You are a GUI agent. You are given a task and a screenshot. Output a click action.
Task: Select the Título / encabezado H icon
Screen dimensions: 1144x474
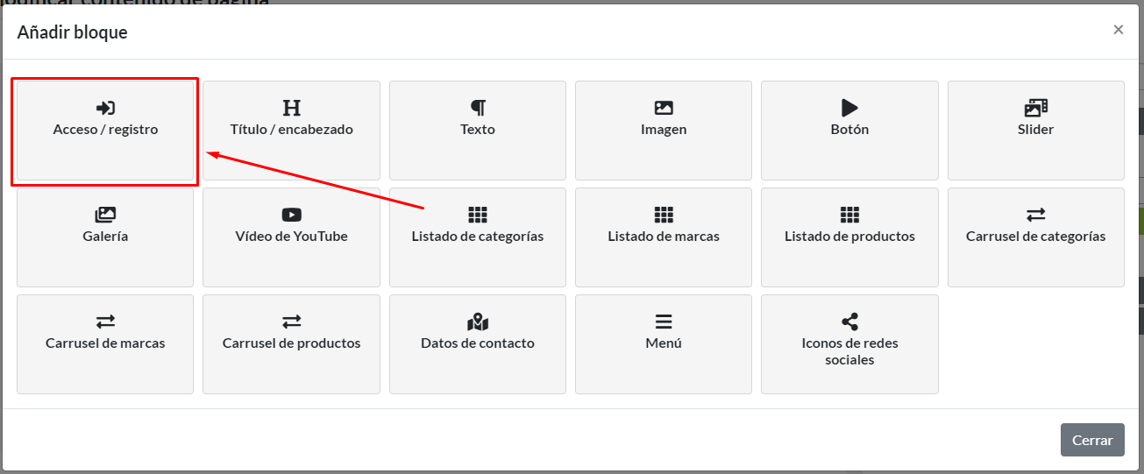click(291, 108)
